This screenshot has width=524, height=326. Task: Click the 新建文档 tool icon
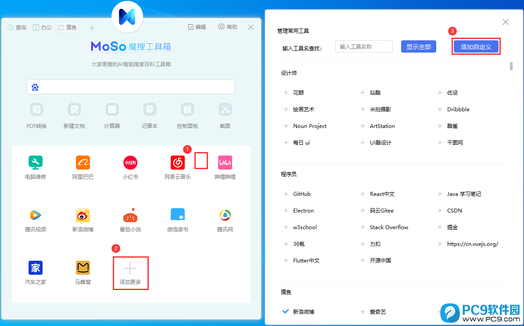[74, 110]
